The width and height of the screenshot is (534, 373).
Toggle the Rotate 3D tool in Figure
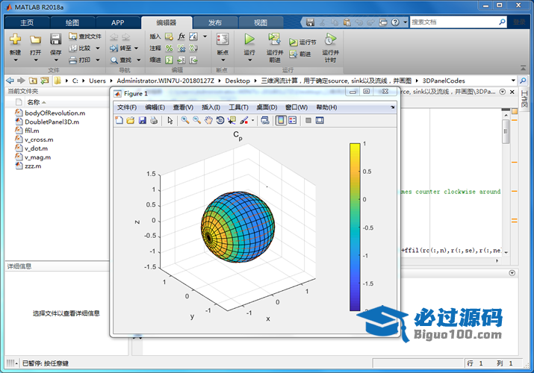point(220,120)
